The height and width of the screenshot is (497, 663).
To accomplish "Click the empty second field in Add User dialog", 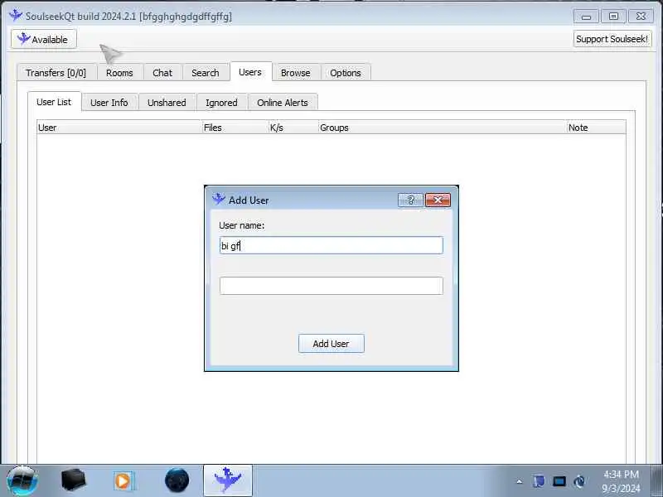I will click(x=331, y=286).
